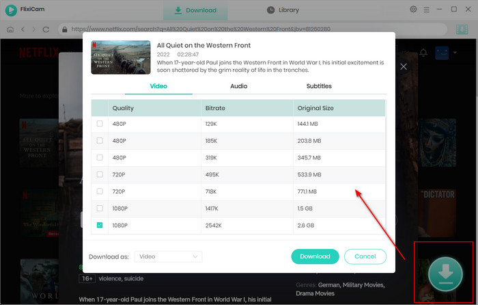Switch to the Video tab
Screen dimensions: 478x305
pyautogui.click(x=158, y=86)
